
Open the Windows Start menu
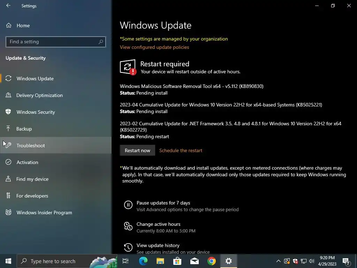coord(8,261)
